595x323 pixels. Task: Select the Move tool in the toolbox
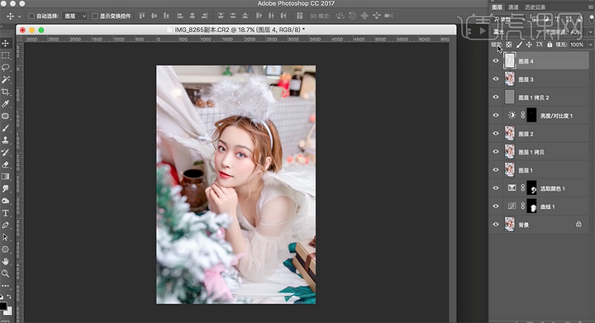pos(5,43)
